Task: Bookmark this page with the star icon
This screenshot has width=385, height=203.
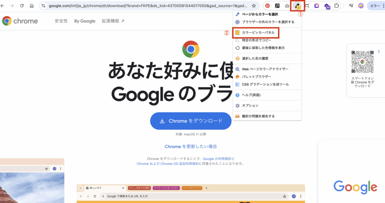Action: coord(254,6)
